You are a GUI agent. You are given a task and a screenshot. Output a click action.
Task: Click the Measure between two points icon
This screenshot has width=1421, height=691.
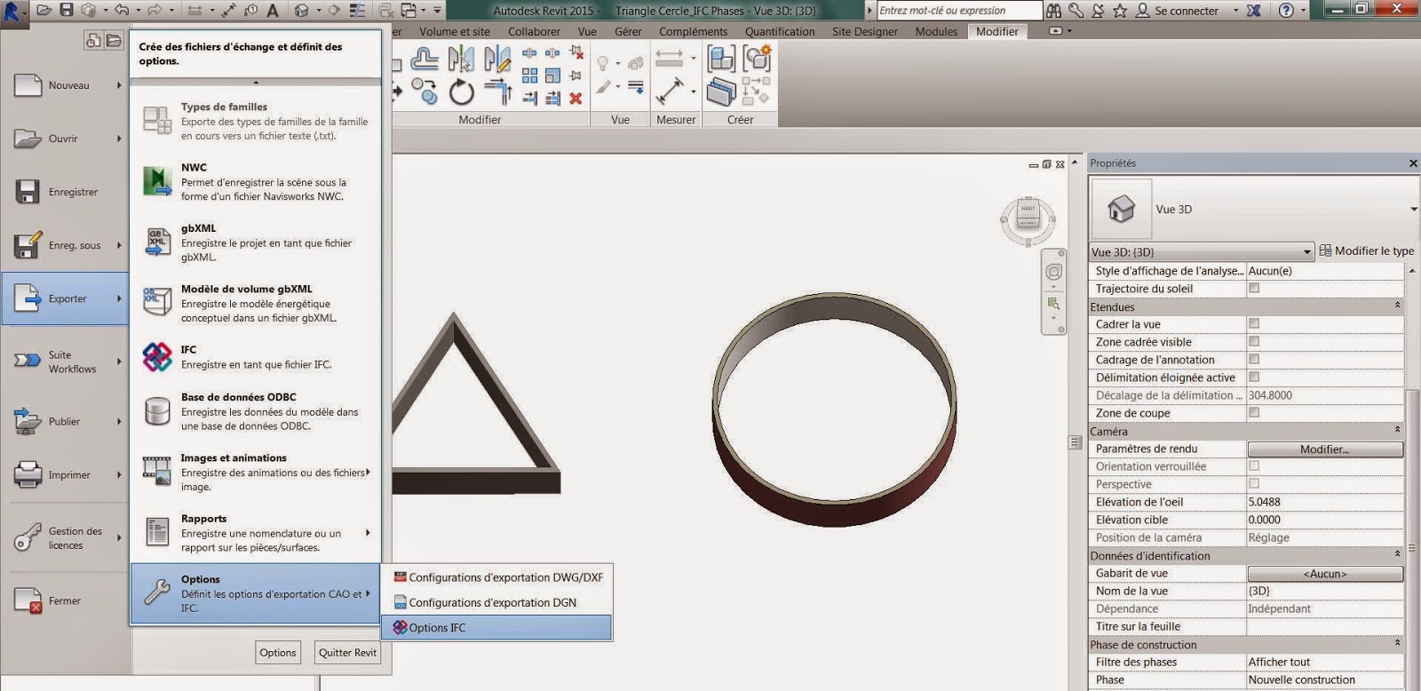pos(670,91)
